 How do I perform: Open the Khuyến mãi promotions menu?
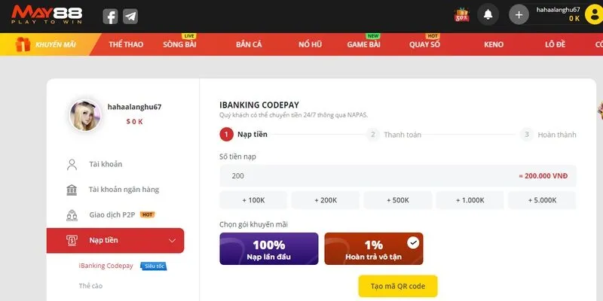(47, 45)
